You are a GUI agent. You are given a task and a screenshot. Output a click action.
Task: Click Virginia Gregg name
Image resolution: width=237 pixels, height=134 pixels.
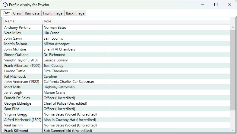click(16, 114)
